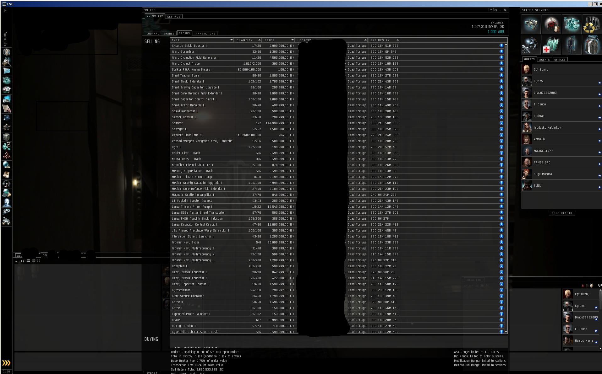Select Humus Mama in the chat member list
The width and height of the screenshot is (602, 374).
coord(581,340)
